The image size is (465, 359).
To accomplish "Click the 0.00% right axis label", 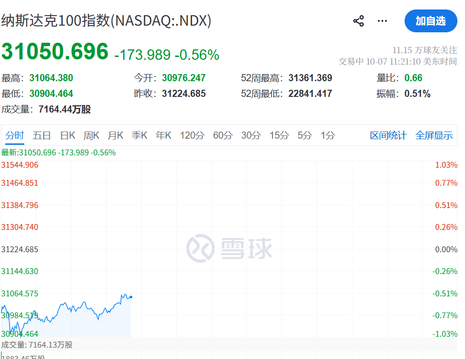I will click(446, 249).
